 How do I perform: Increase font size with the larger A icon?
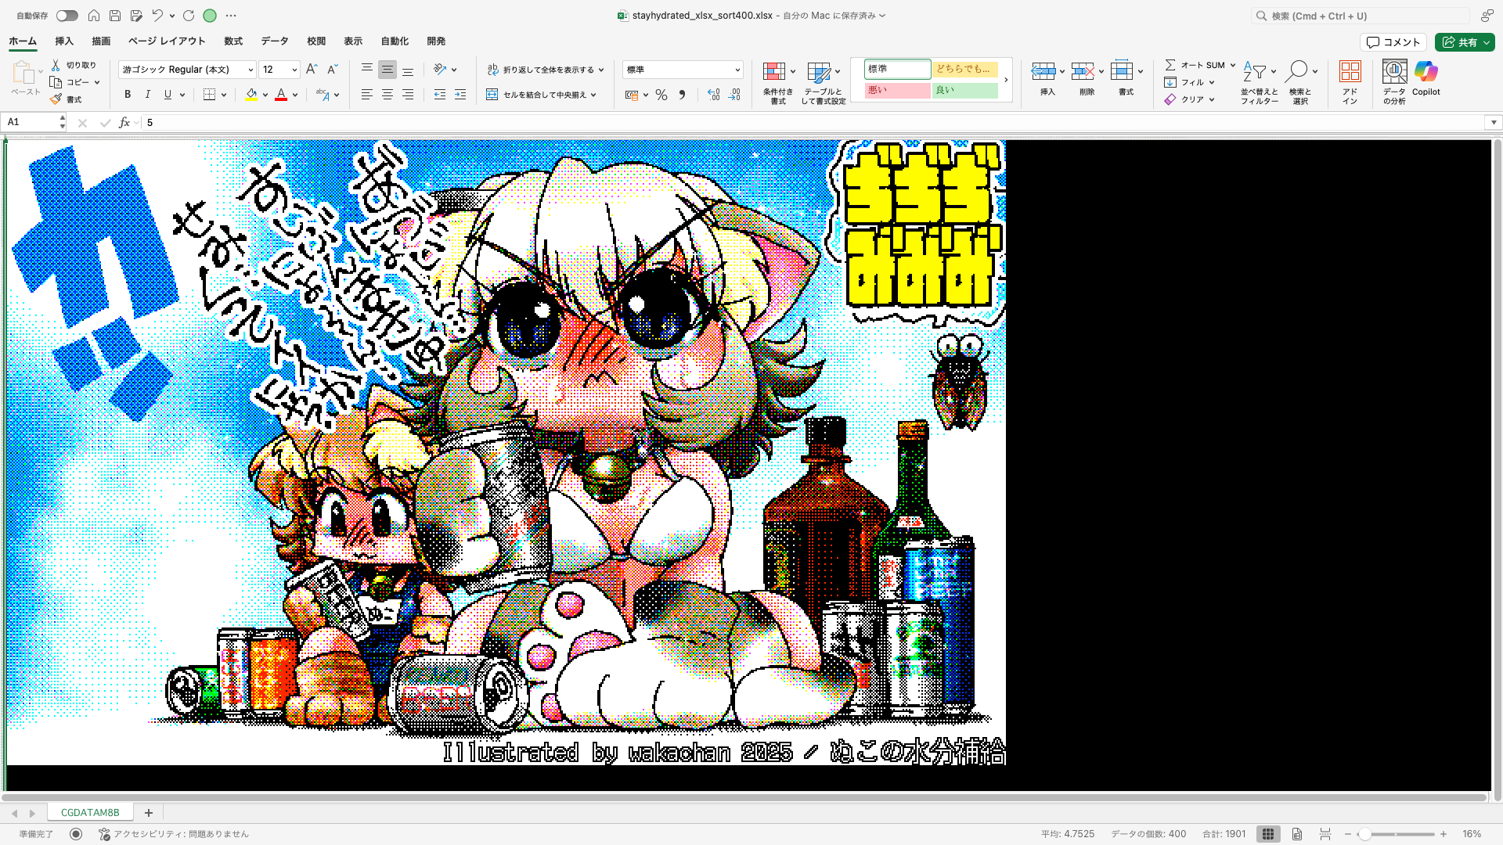click(x=312, y=70)
